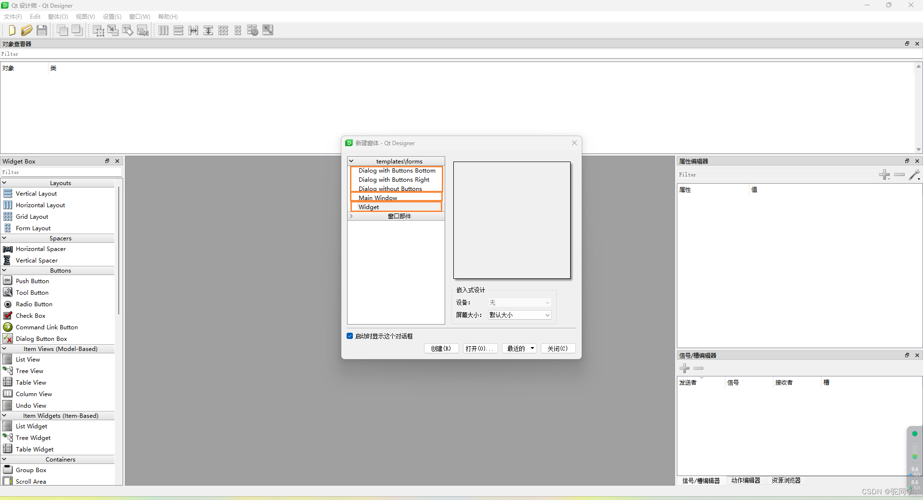Collapse the templates\forms tree group

[351, 161]
